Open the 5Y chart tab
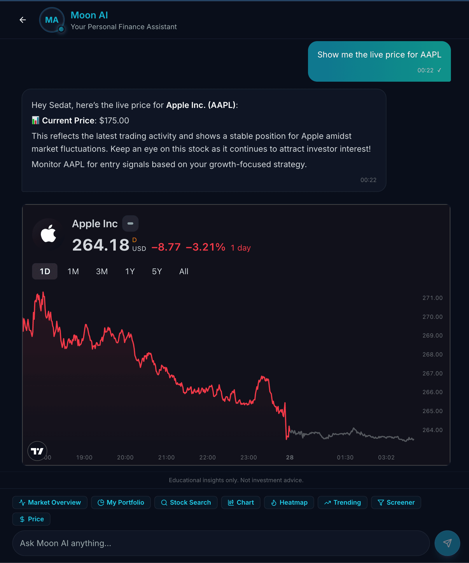Image resolution: width=469 pixels, height=563 pixels. coord(156,271)
